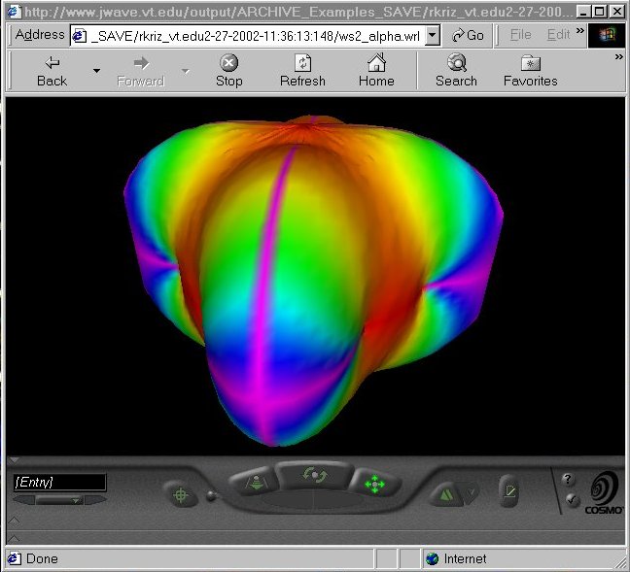Screen dimensions: 630x572
Task: Click the [Entry] viewpoint name field
Action: [60, 482]
